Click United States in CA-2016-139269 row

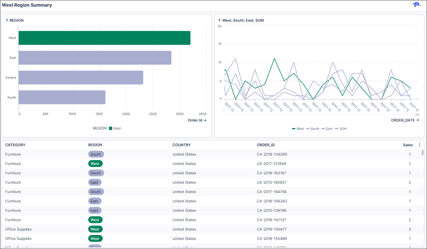[184, 154]
